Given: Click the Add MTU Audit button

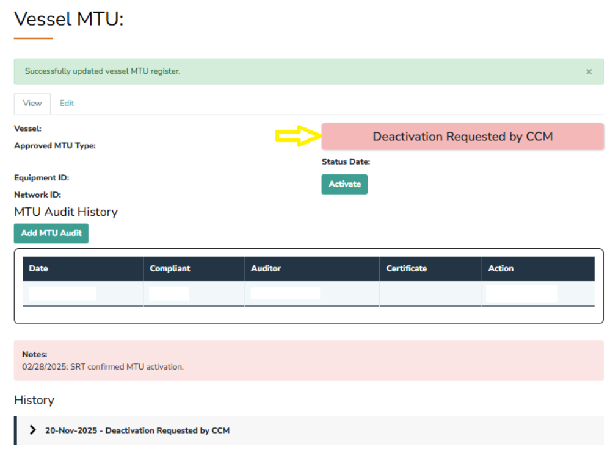Looking at the screenshot, I should pos(51,233).
